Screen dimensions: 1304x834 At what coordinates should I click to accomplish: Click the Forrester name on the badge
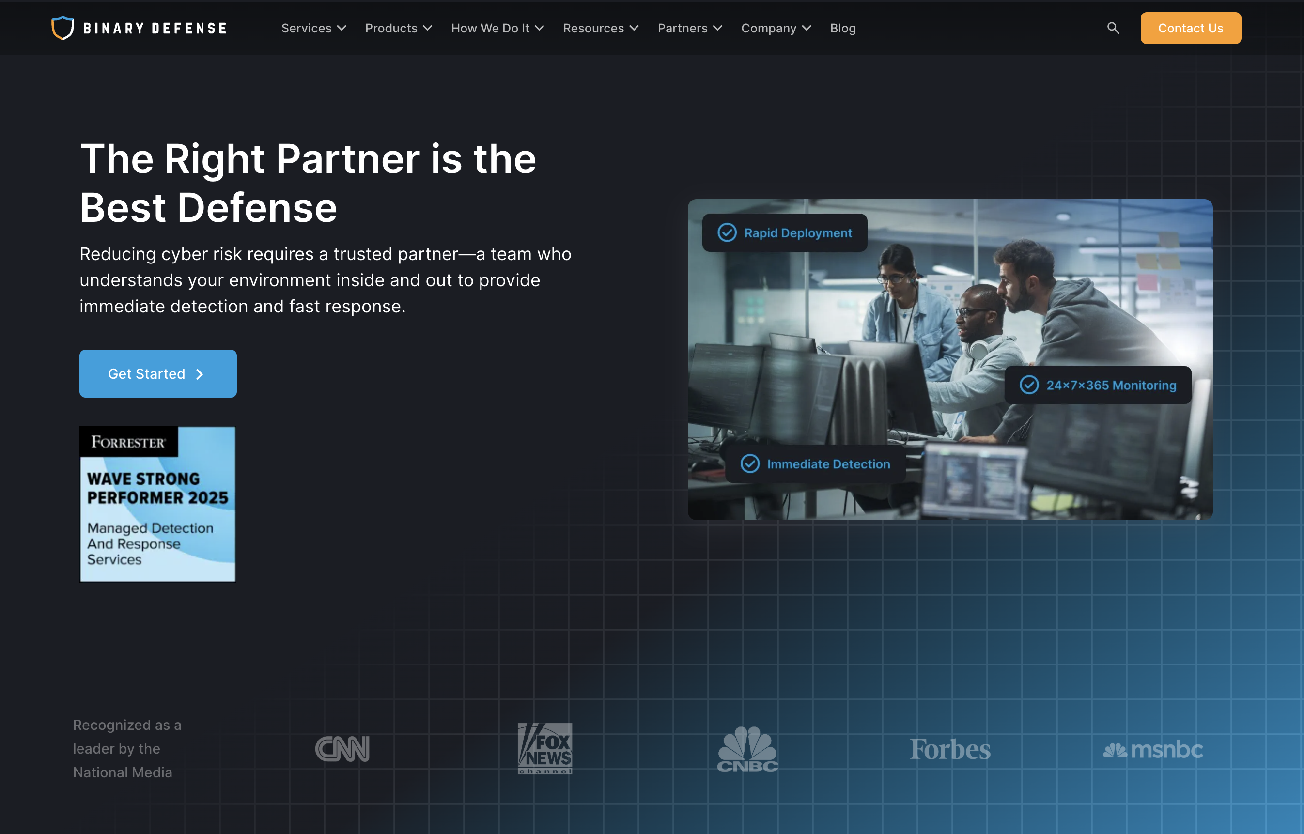coord(128,442)
